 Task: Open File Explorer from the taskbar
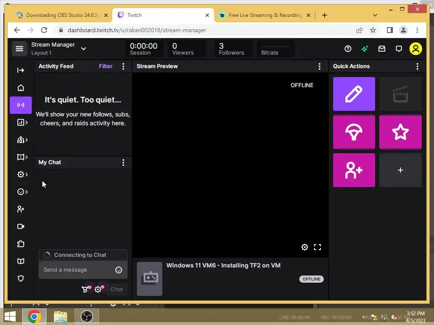pos(60,317)
